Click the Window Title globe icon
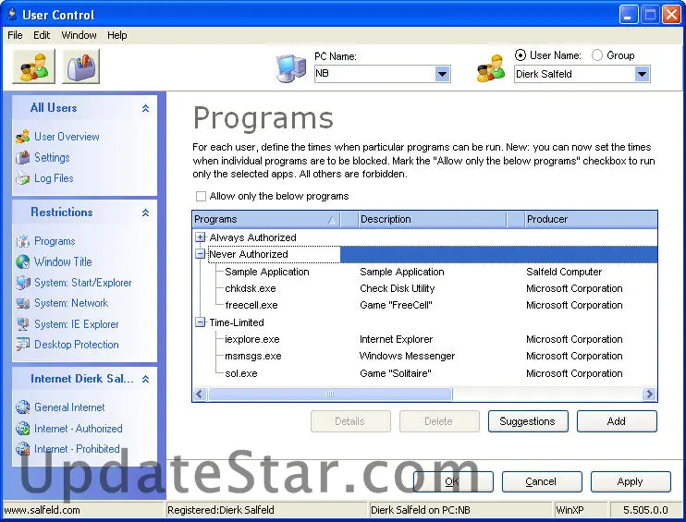The height and width of the screenshot is (522, 686). (x=23, y=261)
